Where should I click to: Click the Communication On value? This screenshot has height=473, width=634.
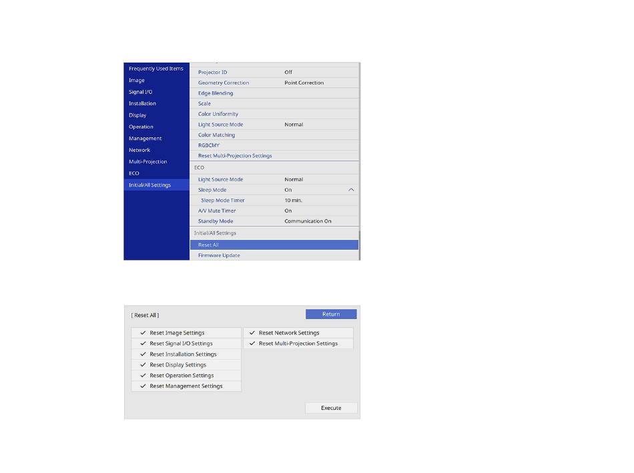click(x=308, y=221)
